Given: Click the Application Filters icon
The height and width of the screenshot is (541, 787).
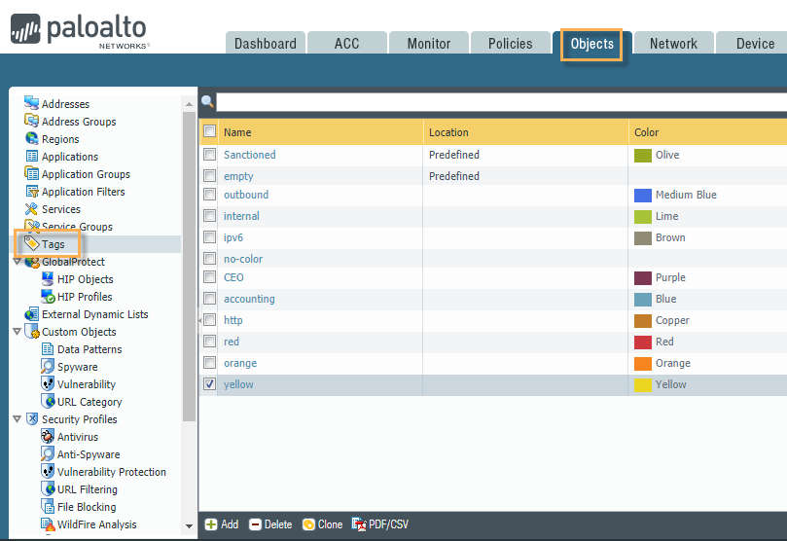Looking at the screenshot, I should click(x=32, y=192).
